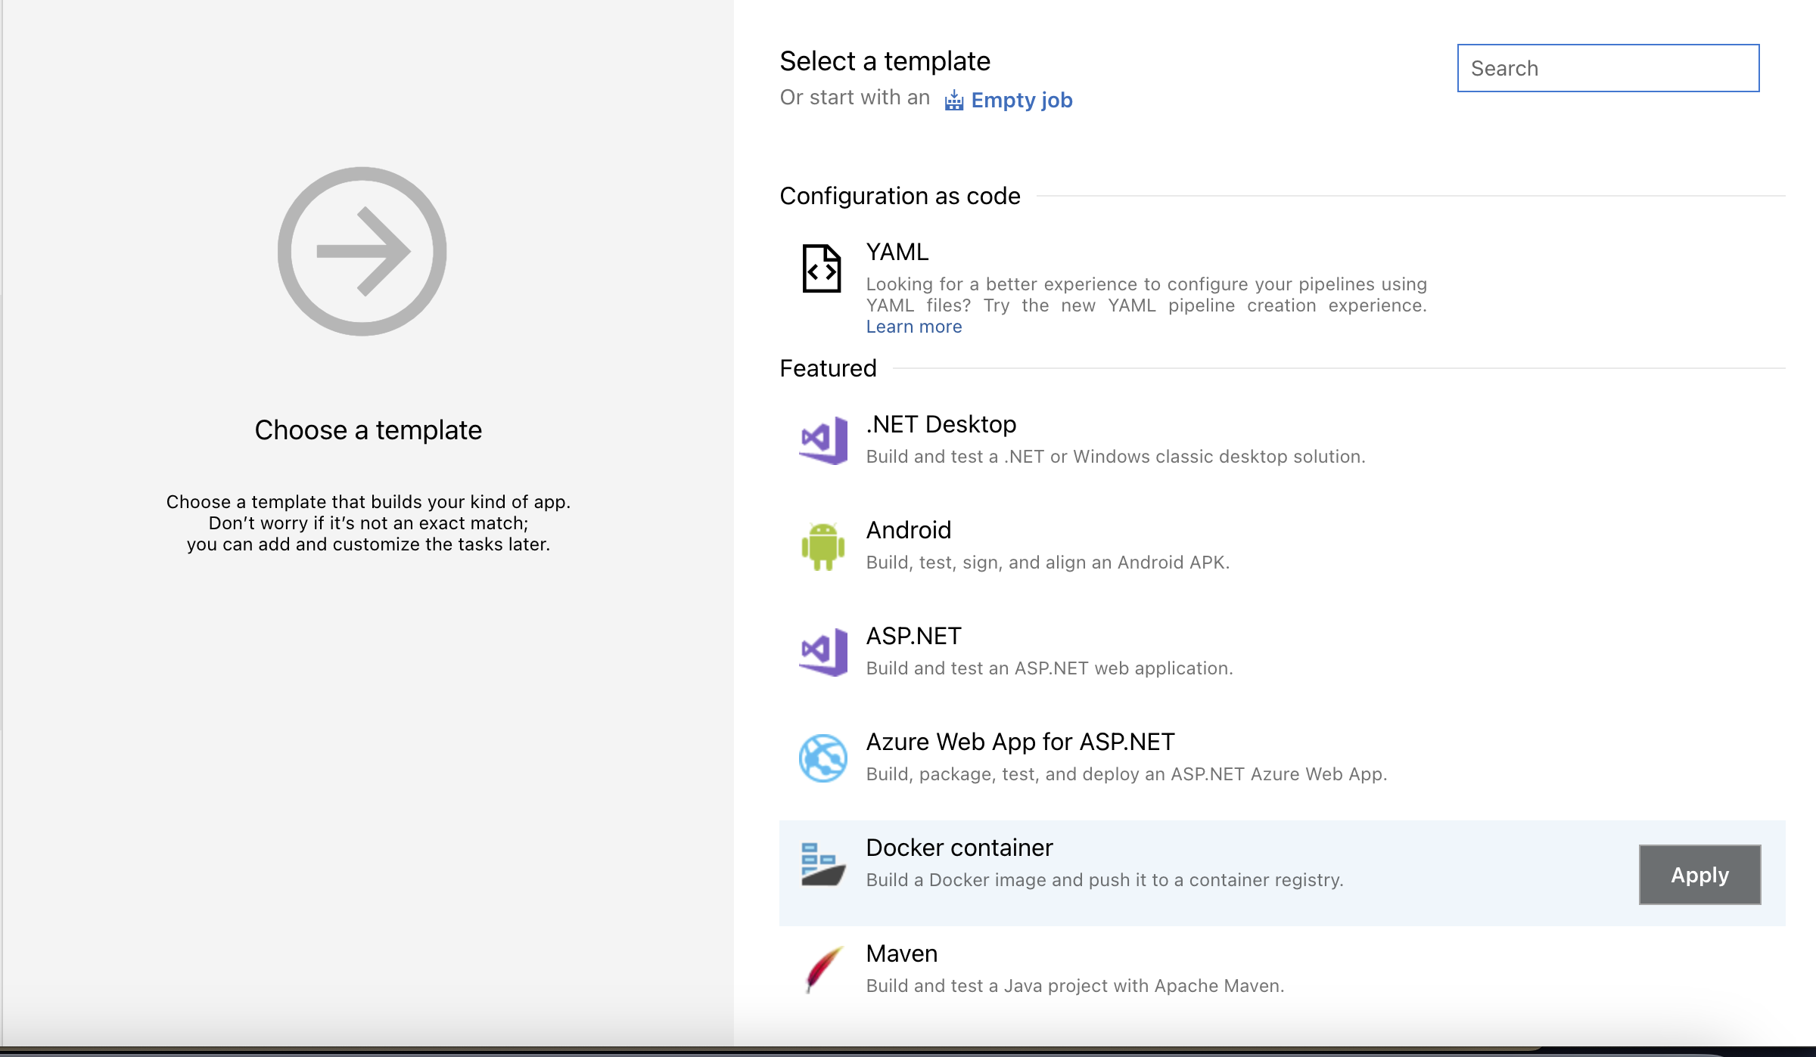
Task: Select the Android template title
Action: [908, 530]
